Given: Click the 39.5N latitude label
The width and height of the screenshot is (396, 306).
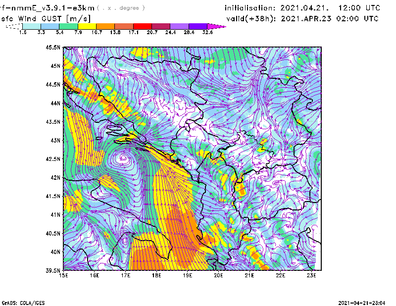Looking at the screenshot, I should 53,271.
